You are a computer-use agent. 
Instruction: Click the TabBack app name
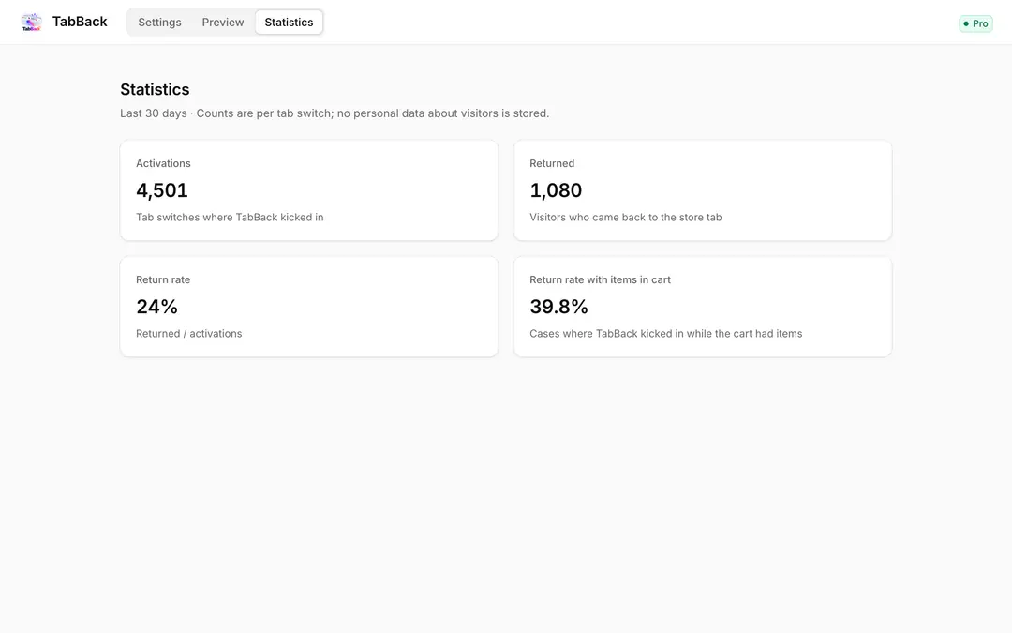80,22
